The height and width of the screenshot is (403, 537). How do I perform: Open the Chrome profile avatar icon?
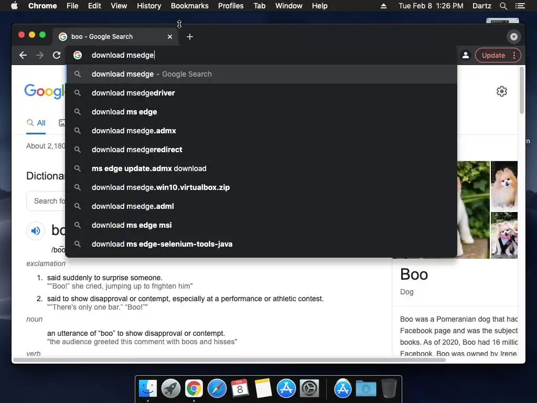pyautogui.click(x=466, y=55)
